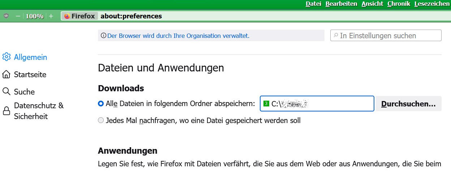Viewport: 451px width, 171px height.
Task: Zoom out with the minus button
Action: pyautogui.click(x=18, y=16)
